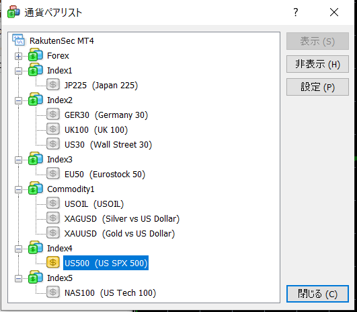Collapse the Index5 tree node
This screenshot has width=357, height=312.
click(x=18, y=279)
